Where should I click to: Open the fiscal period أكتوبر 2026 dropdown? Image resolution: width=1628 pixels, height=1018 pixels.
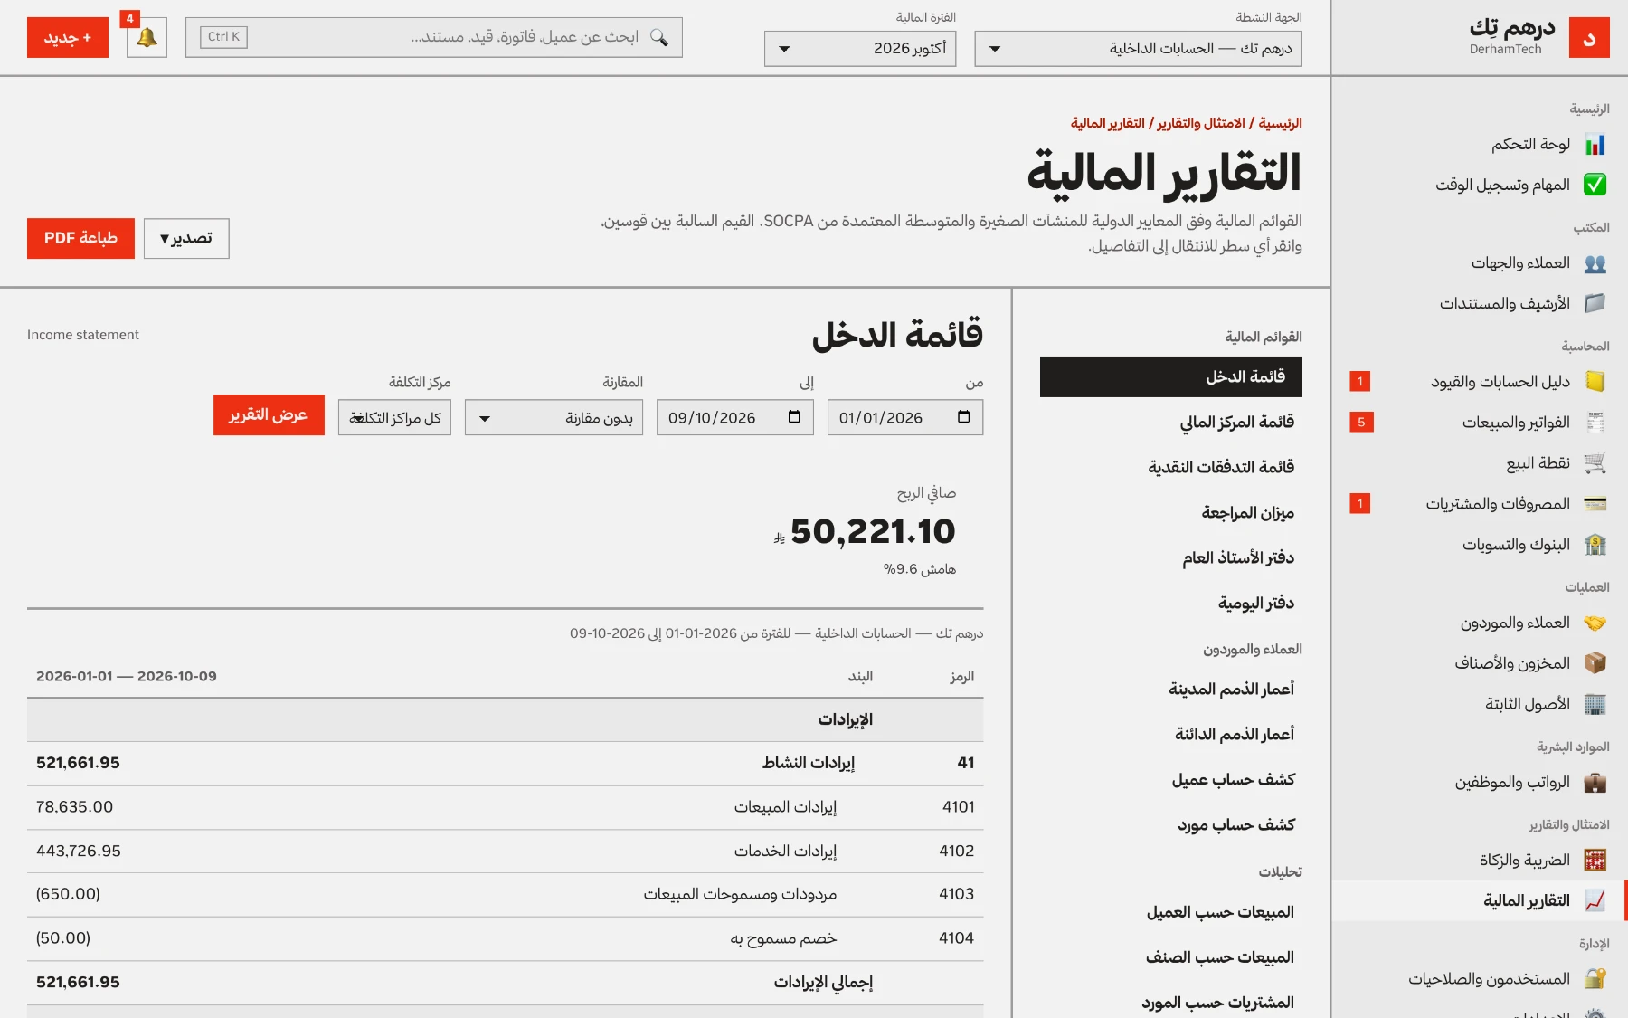(859, 49)
